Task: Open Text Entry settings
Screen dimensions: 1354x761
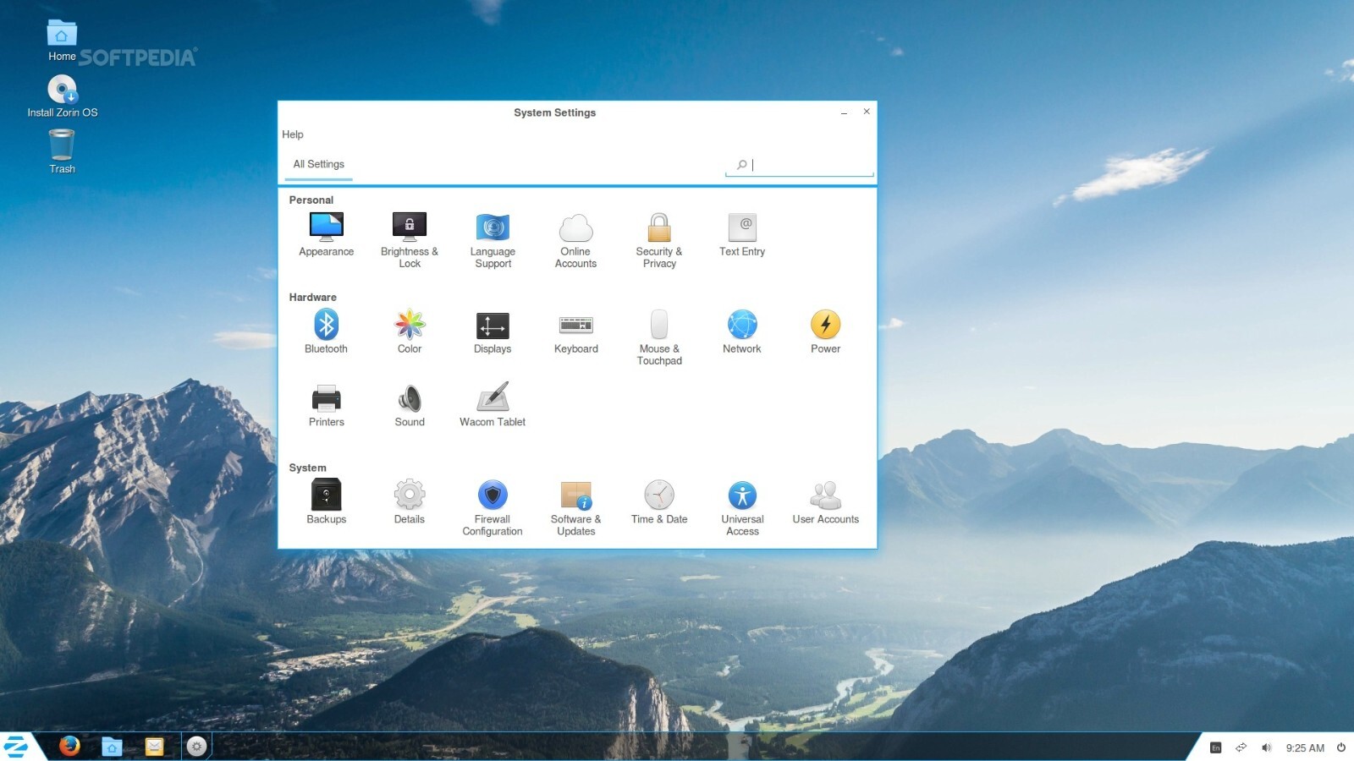Action: [742, 234]
